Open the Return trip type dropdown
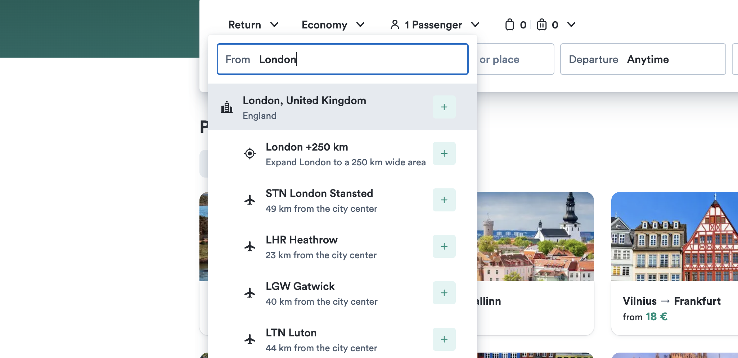Screen dimensions: 738x358 click(253, 25)
